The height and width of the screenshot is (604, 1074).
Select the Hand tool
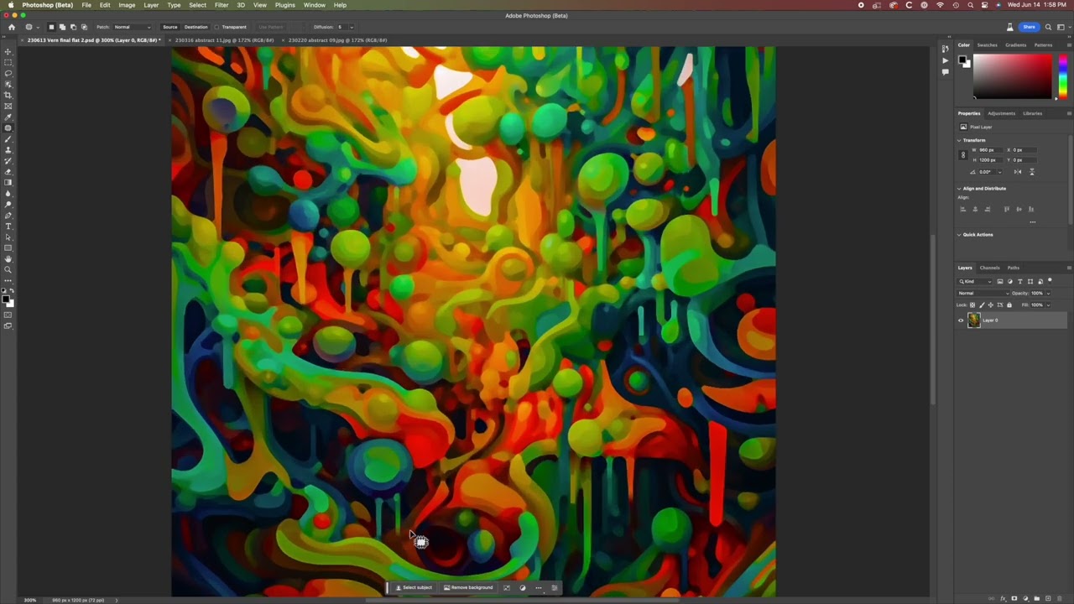tap(8, 259)
